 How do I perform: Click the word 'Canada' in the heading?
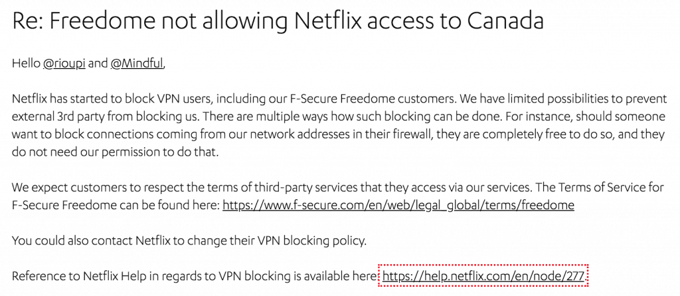(506, 21)
